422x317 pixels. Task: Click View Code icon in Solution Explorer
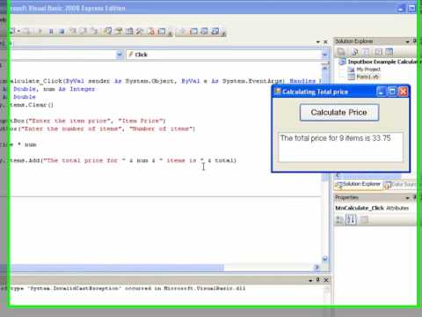coord(378,52)
